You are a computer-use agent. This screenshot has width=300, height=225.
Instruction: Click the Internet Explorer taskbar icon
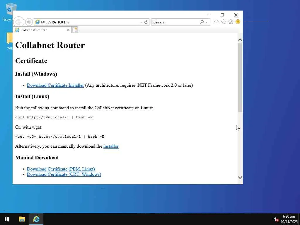coord(36,219)
